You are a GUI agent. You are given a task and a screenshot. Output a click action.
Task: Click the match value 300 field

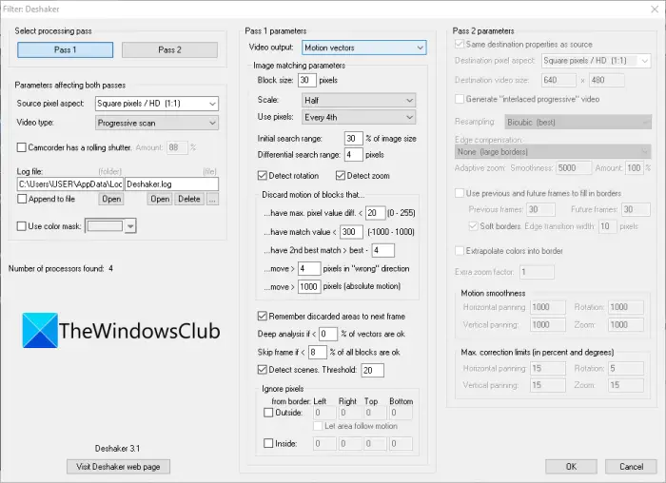351,232
